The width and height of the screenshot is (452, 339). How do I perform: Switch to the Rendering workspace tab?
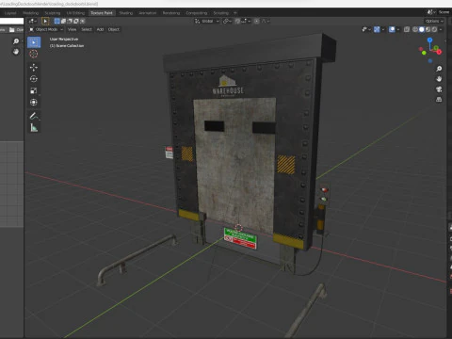pyautogui.click(x=171, y=13)
